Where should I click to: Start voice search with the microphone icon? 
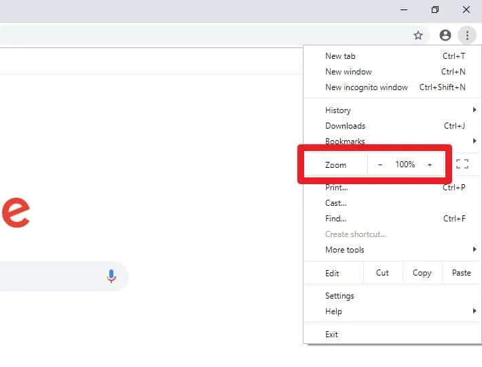[111, 276]
